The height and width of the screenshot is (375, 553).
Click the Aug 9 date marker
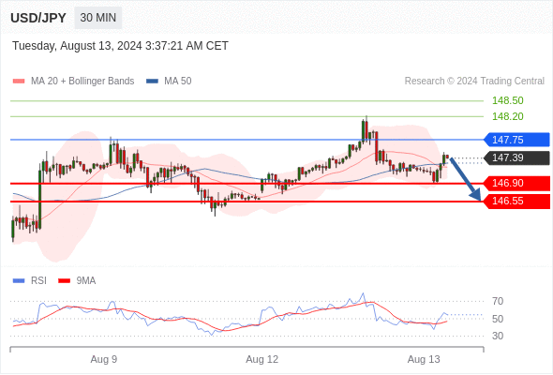104,359
